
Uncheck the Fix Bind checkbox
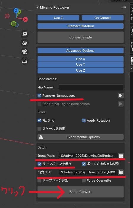pyautogui.click(x=39, y=120)
